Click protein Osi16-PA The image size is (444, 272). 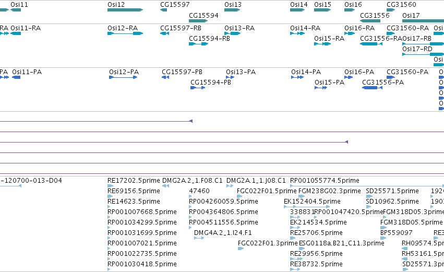click(x=349, y=77)
